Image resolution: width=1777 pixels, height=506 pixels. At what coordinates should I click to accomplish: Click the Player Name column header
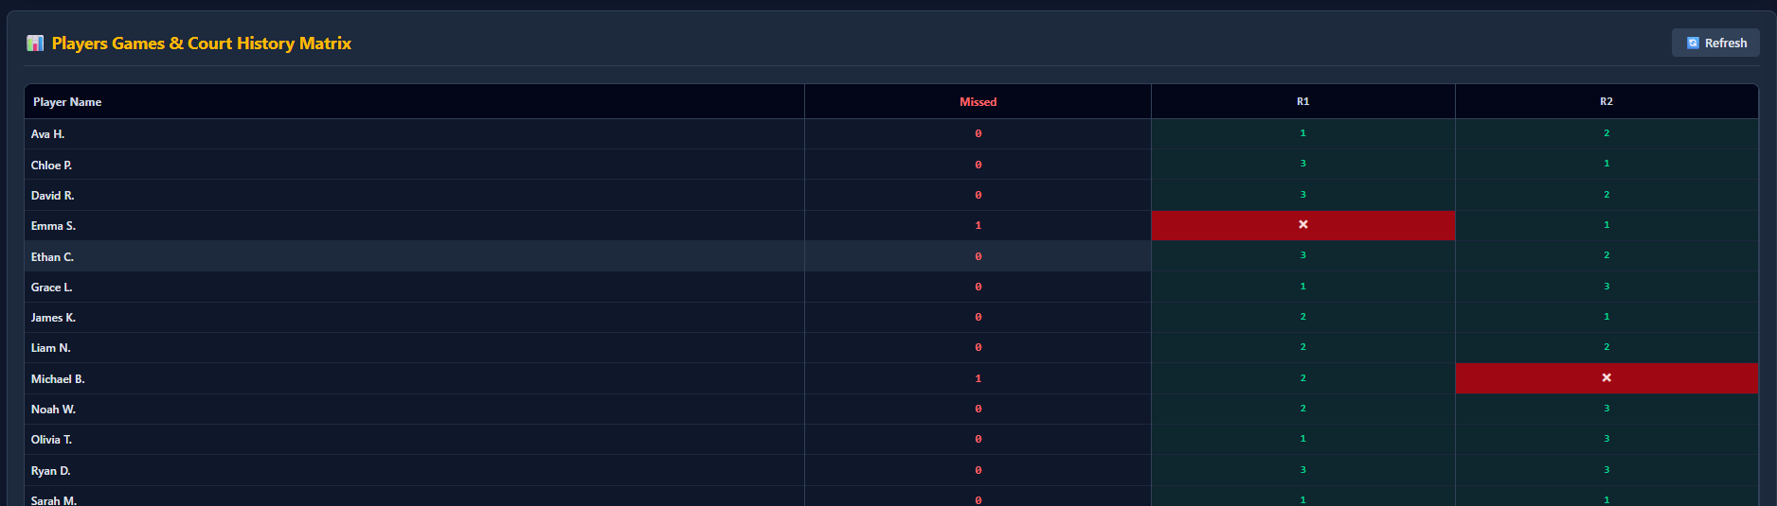click(415, 101)
